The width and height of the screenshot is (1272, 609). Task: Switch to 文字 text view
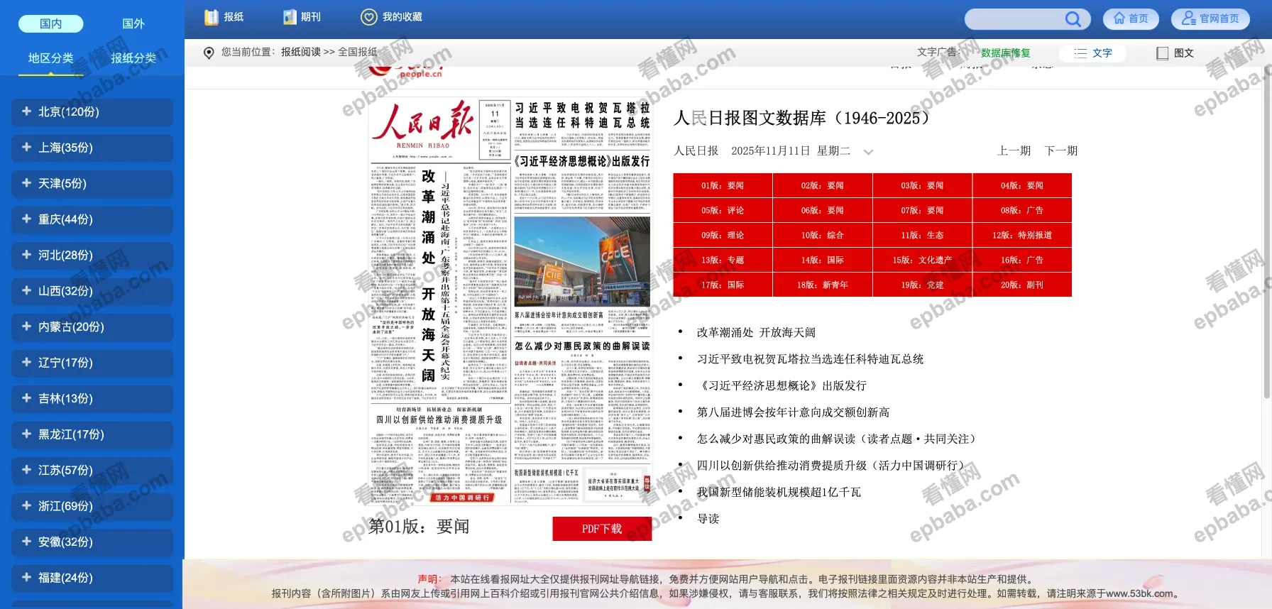point(1092,53)
